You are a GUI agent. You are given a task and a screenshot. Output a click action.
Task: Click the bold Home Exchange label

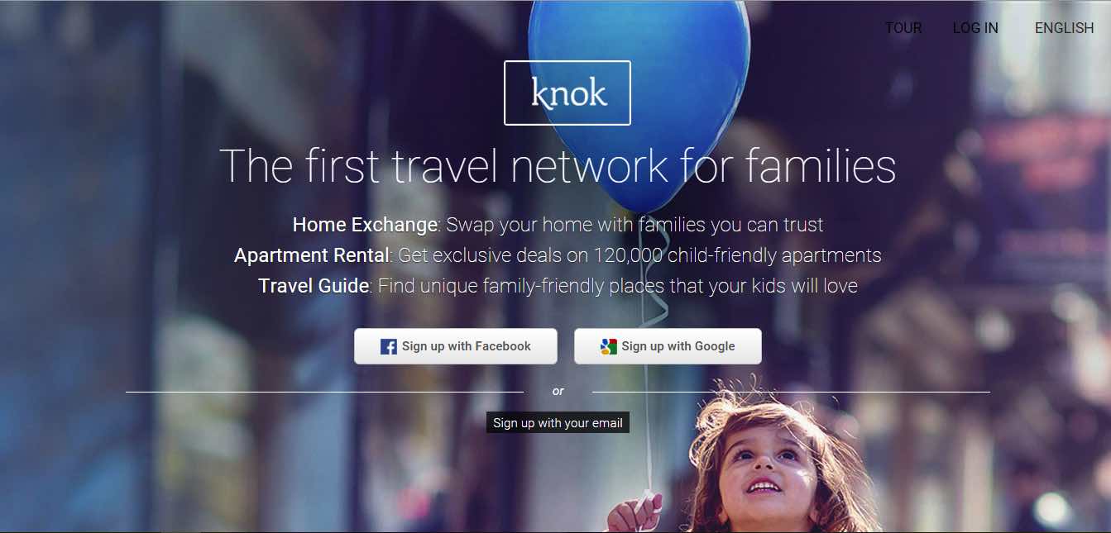[365, 225]
